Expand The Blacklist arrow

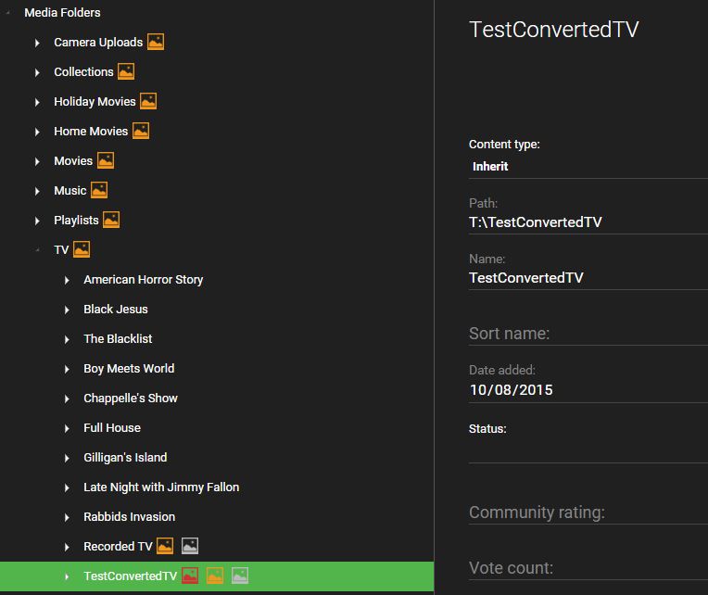click(67, 339)
